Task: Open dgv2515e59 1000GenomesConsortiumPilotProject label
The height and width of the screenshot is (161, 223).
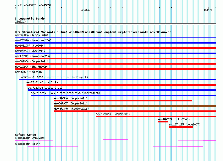Action: point(65,93)
